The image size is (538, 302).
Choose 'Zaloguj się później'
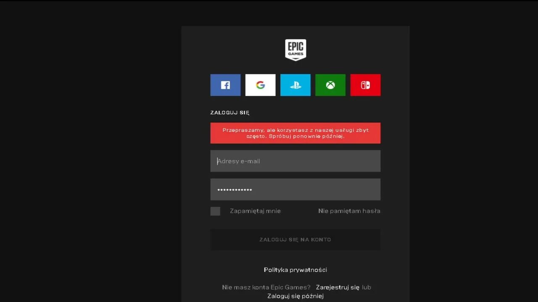point(295,296)
